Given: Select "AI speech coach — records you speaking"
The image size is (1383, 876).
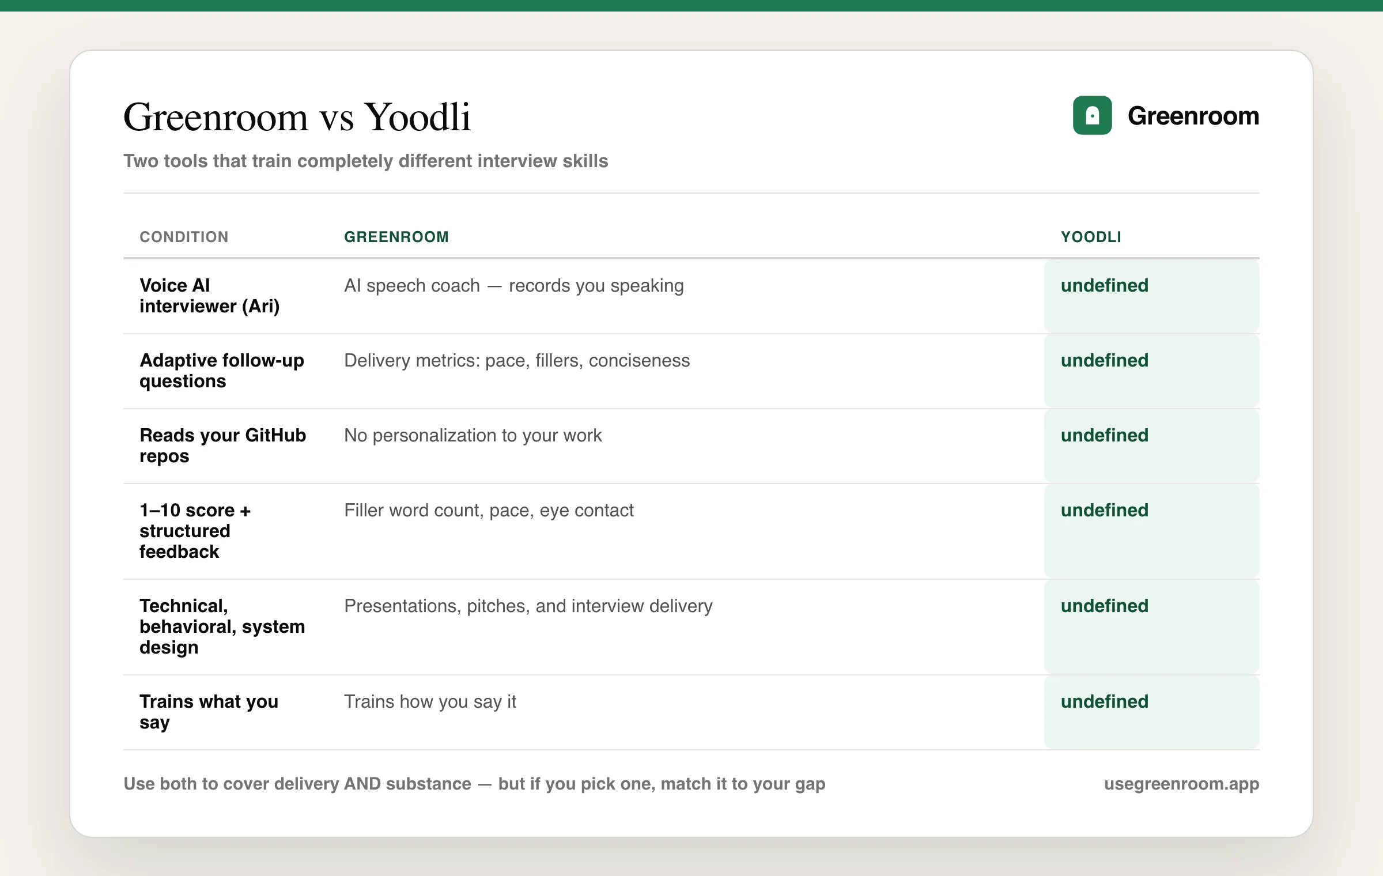Looking at the screenshot, I should coord(514,285).
